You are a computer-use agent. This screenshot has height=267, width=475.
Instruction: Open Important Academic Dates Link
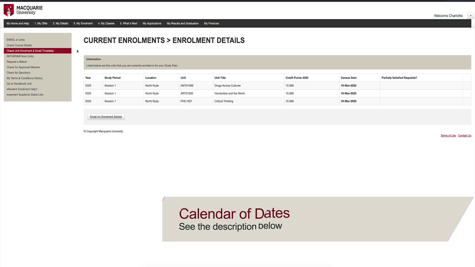25,95
